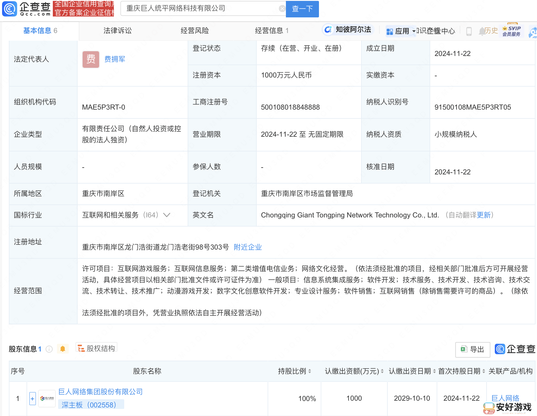The image size is (537, 416).
Task: Click the 企查查 logo in the header
Action: [27, 9]
